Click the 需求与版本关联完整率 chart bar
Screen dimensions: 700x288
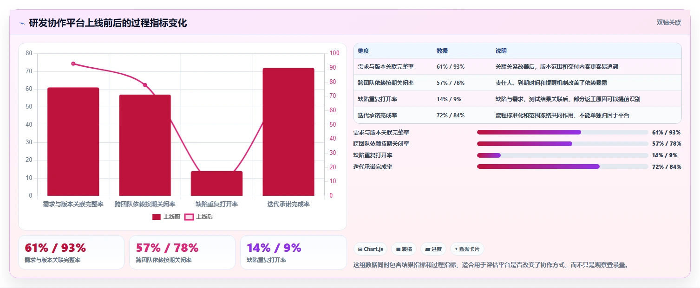[73, 141]
